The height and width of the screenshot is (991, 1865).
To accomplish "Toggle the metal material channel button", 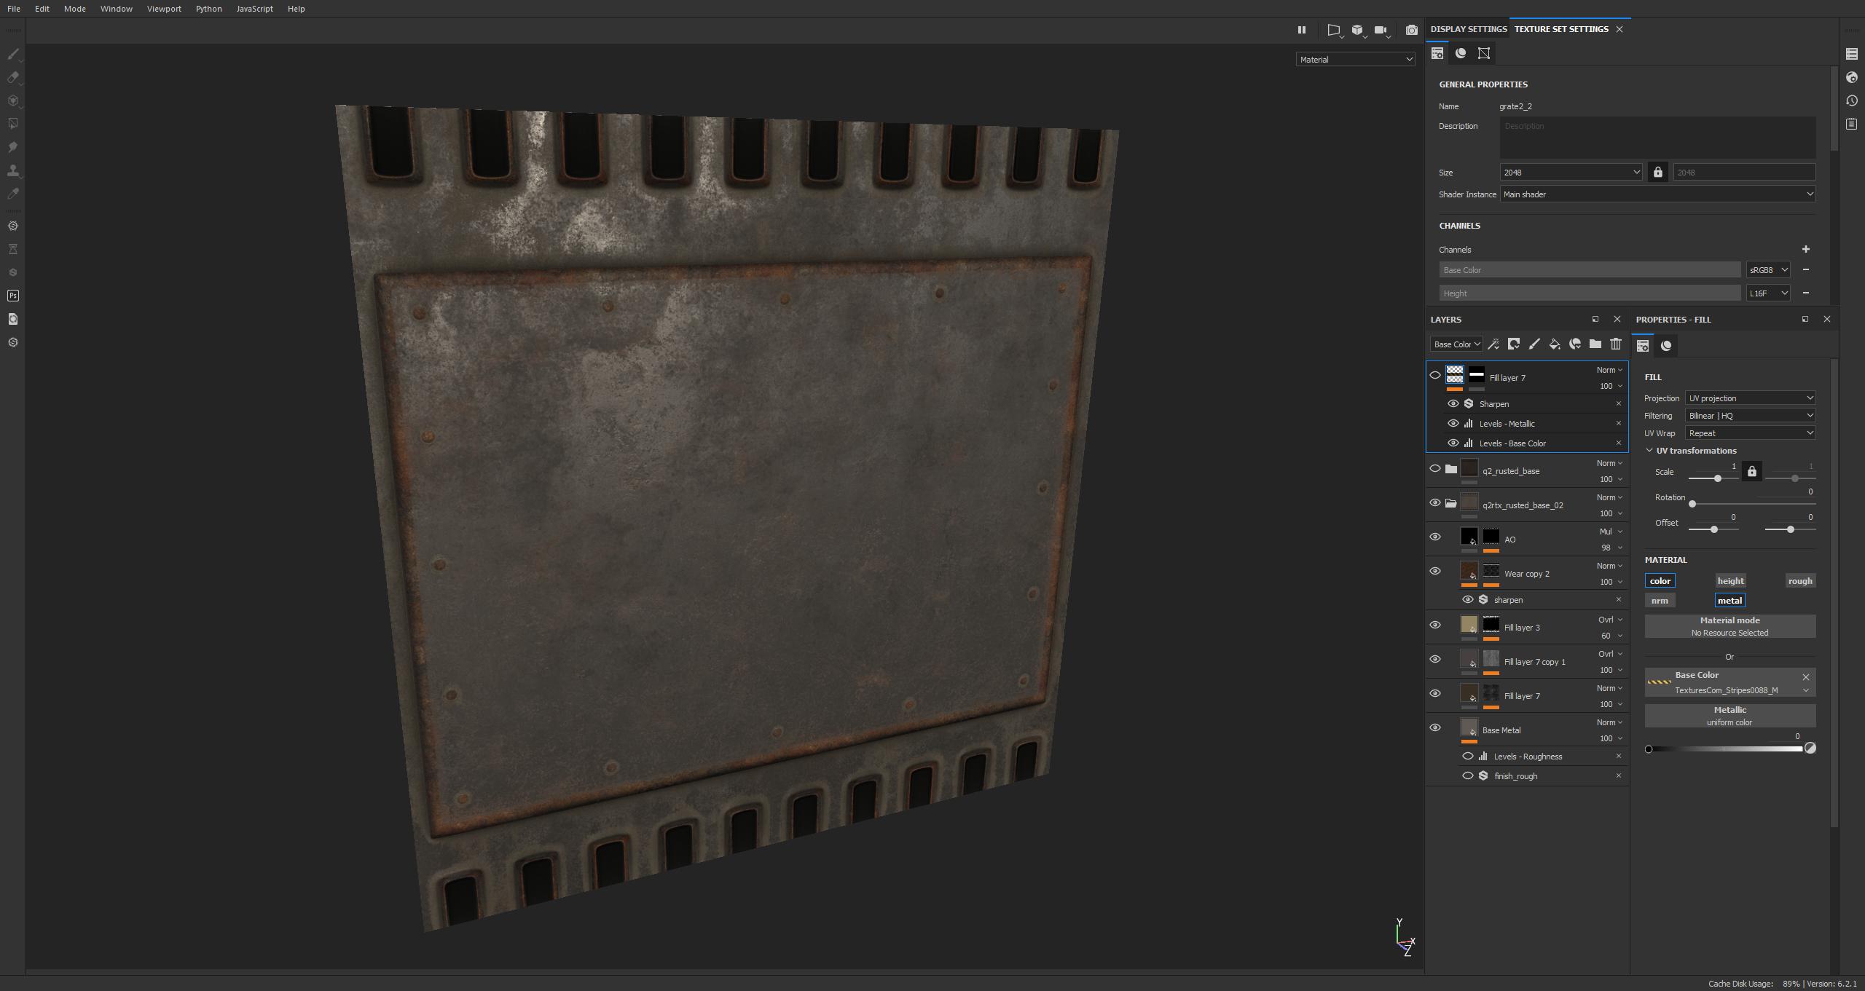I will click(1730, 601).
